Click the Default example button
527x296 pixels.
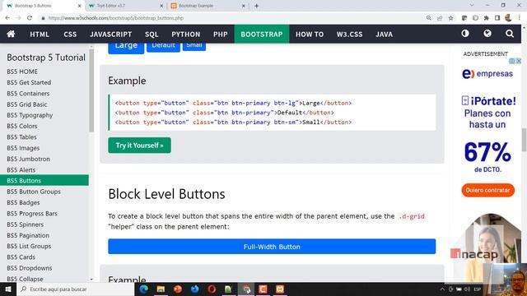(163, 47)
